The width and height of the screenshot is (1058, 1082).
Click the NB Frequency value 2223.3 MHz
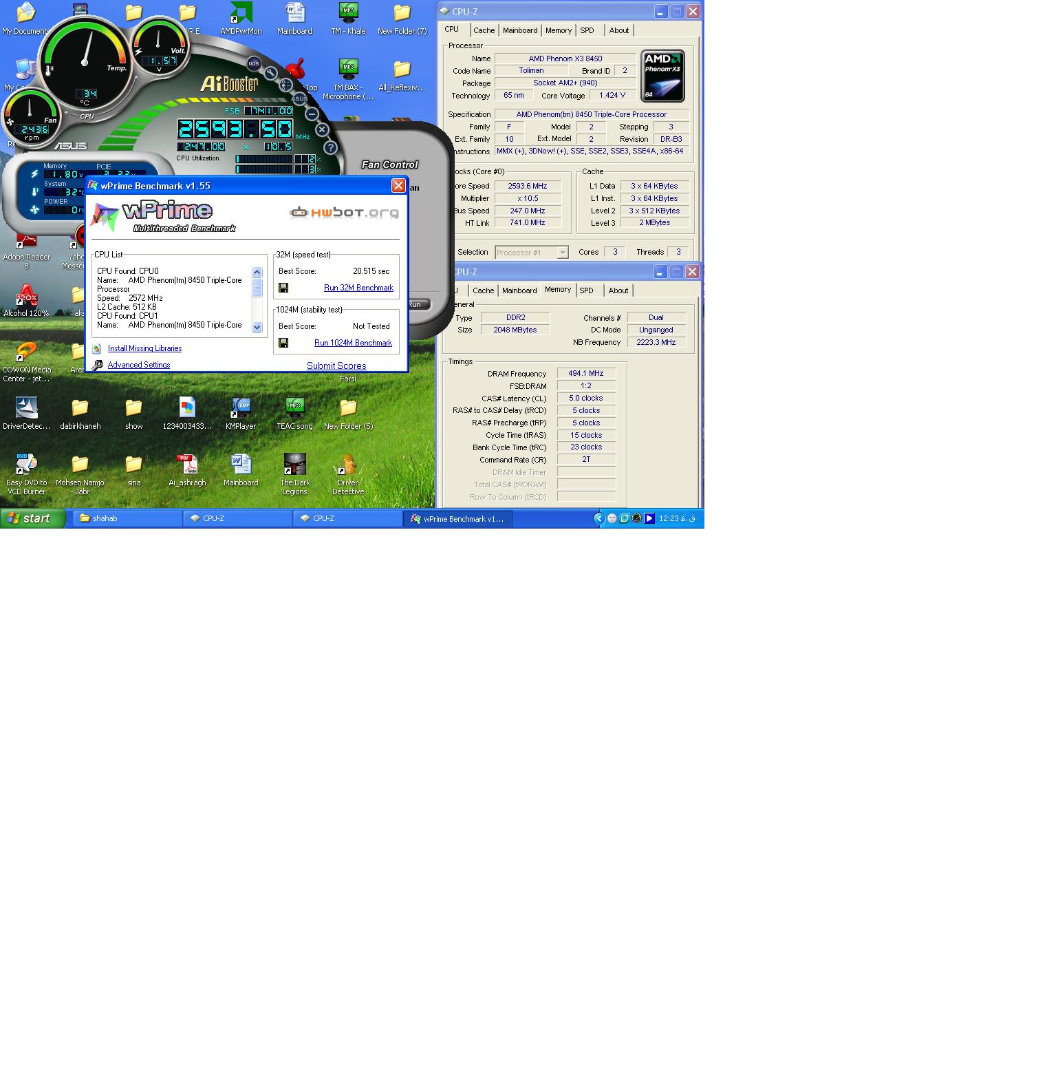656,342
